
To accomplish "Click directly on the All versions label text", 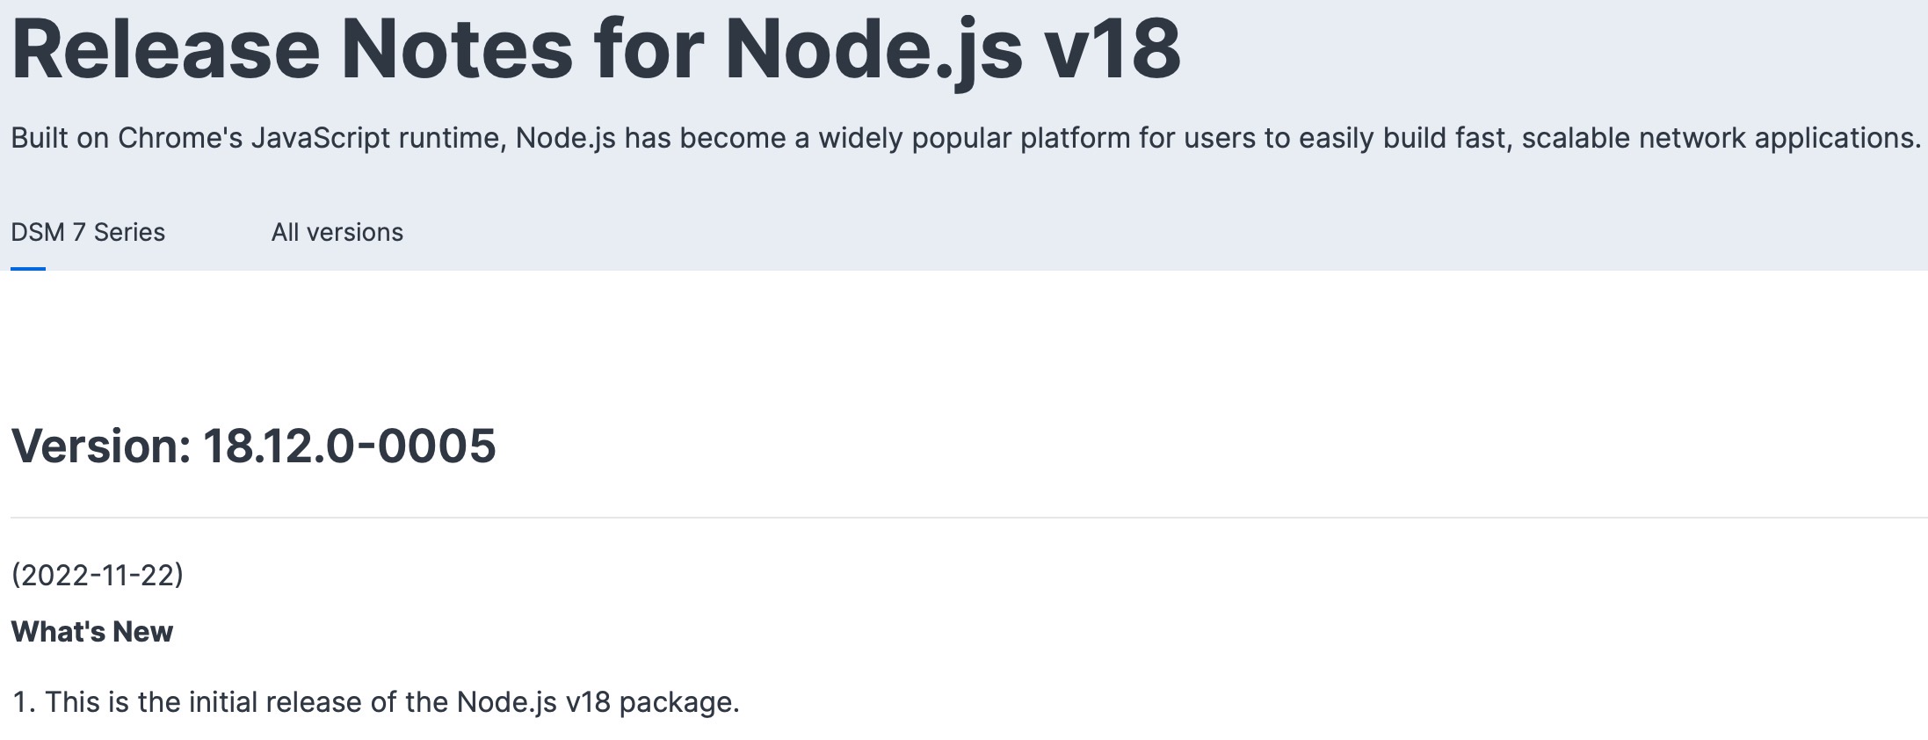I will (337, 232).
